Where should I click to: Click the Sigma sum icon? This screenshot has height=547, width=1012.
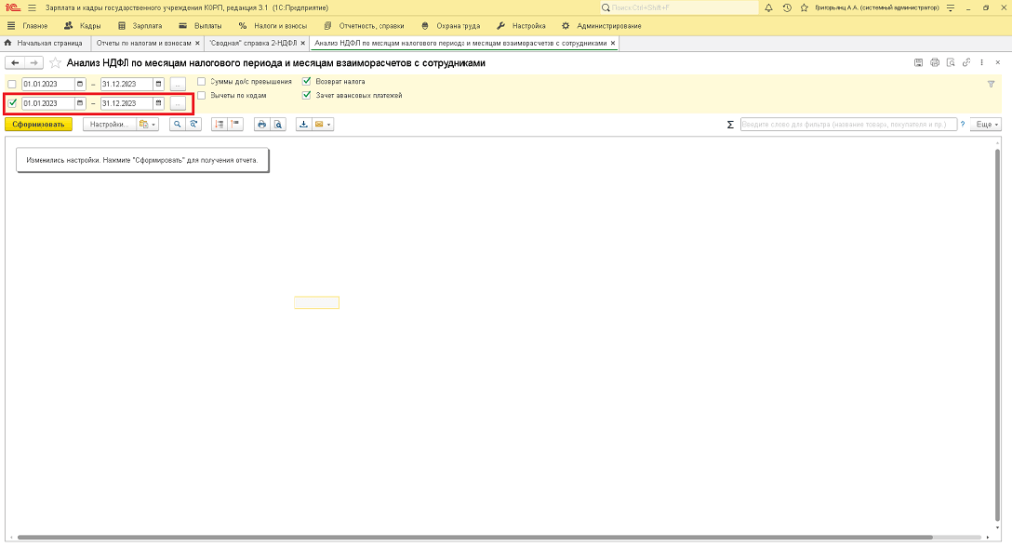coord(730,125)
